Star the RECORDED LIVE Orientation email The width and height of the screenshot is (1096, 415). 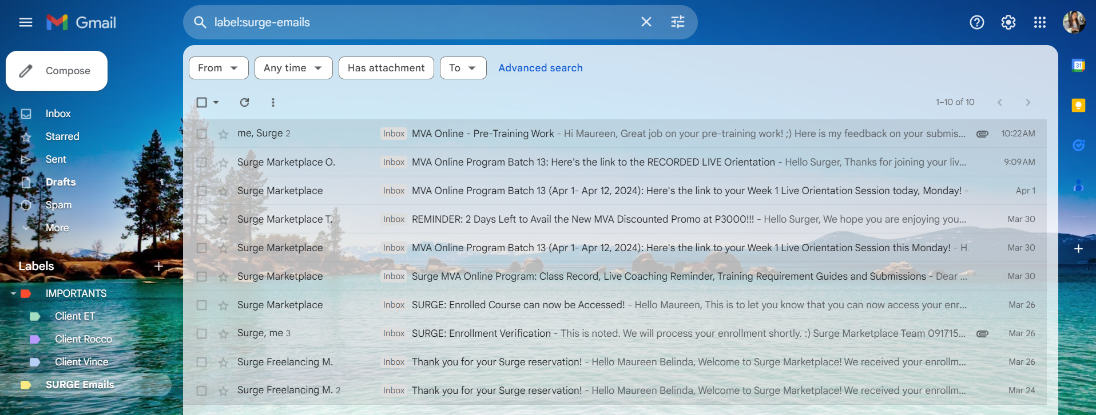(x=223, y=163)
